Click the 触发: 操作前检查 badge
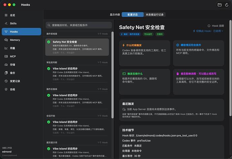 click(x=130, y=34)
